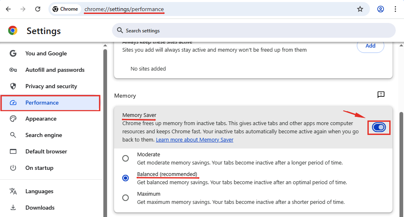Click the shield icon for Privacy
Screen dimensions: 404x217
coord(13,86)
